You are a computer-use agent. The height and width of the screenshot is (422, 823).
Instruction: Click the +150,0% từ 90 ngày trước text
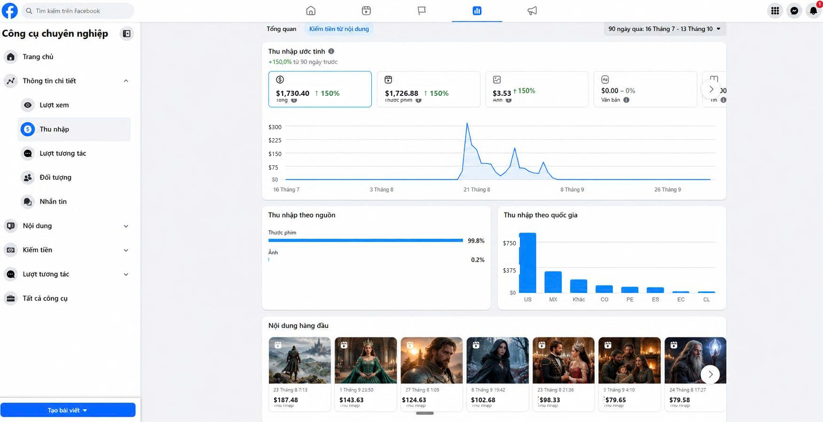point(303,62)
